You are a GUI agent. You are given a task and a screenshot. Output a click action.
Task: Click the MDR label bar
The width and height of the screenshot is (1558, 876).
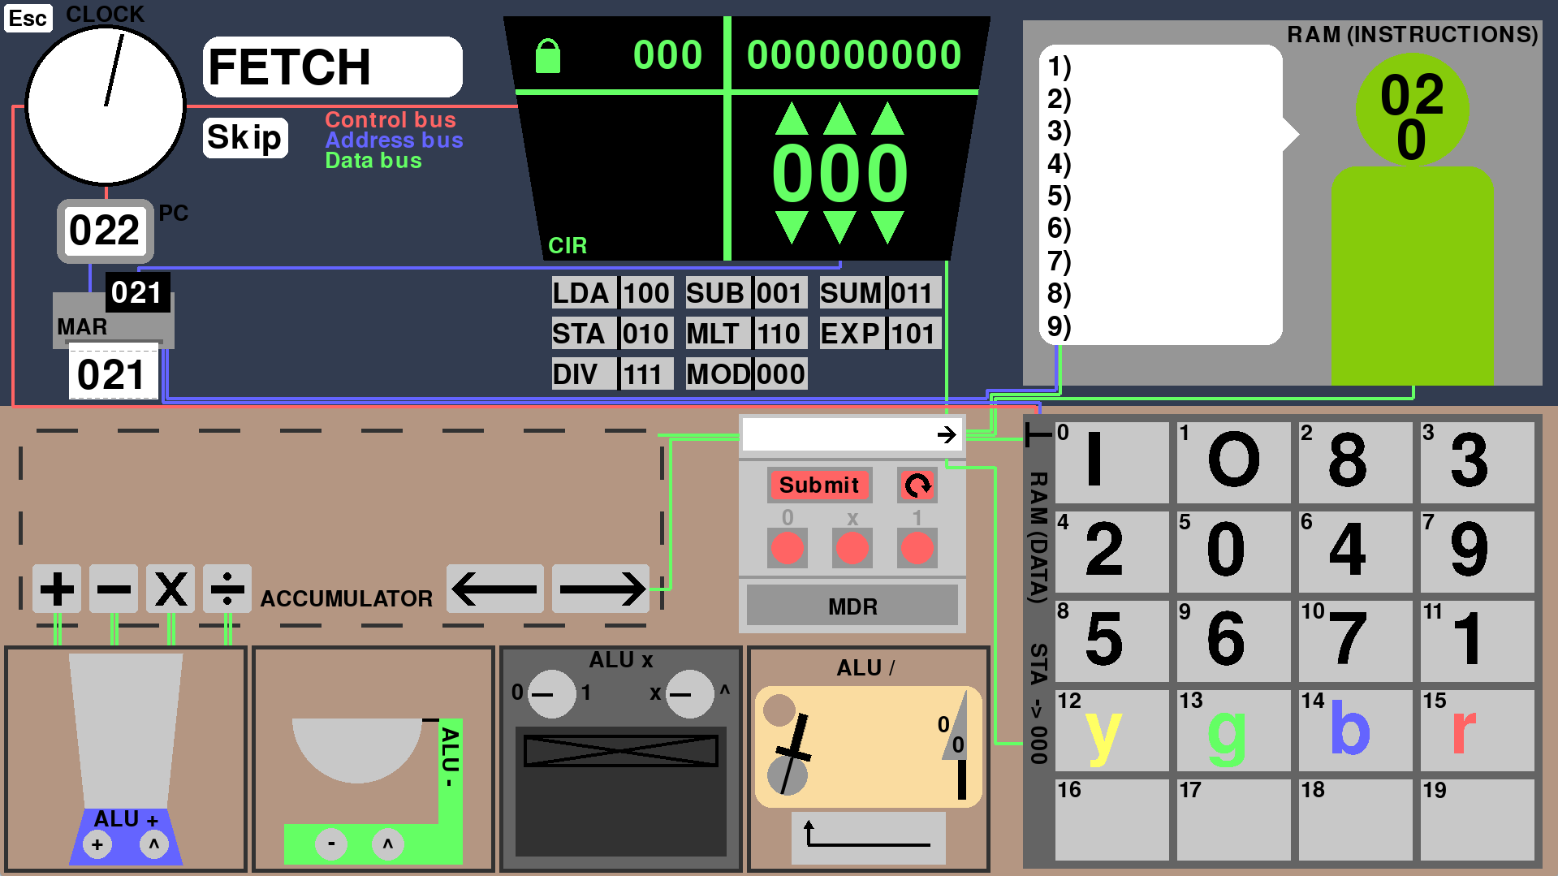tap(852, 606)
